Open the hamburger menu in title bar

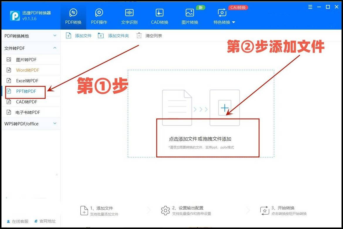(x=310, y=7)
